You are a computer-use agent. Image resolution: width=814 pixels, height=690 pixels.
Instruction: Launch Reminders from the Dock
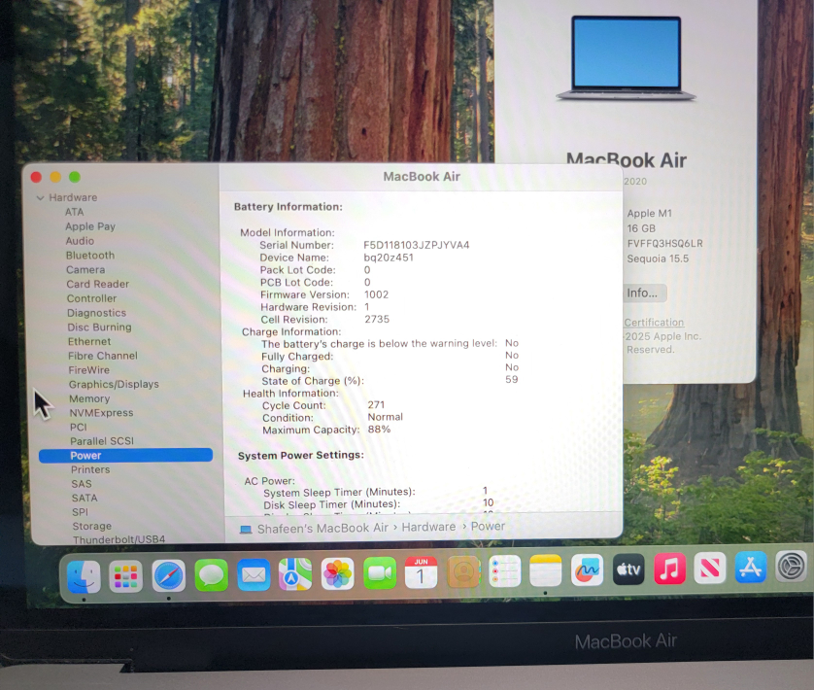504,570
